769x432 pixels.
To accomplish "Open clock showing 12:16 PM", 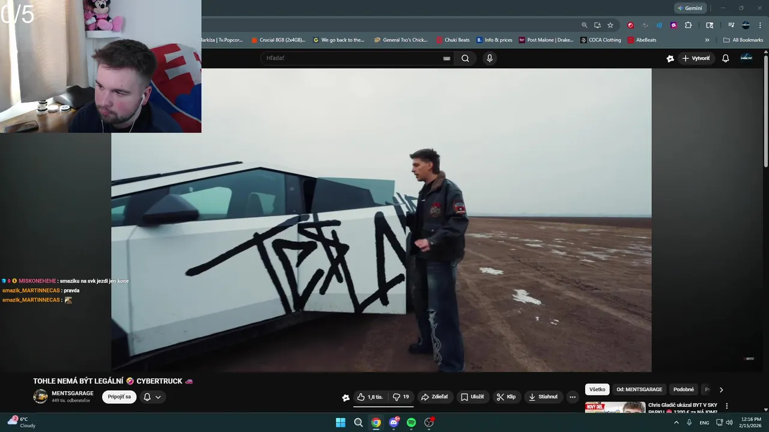I will 751,422.
